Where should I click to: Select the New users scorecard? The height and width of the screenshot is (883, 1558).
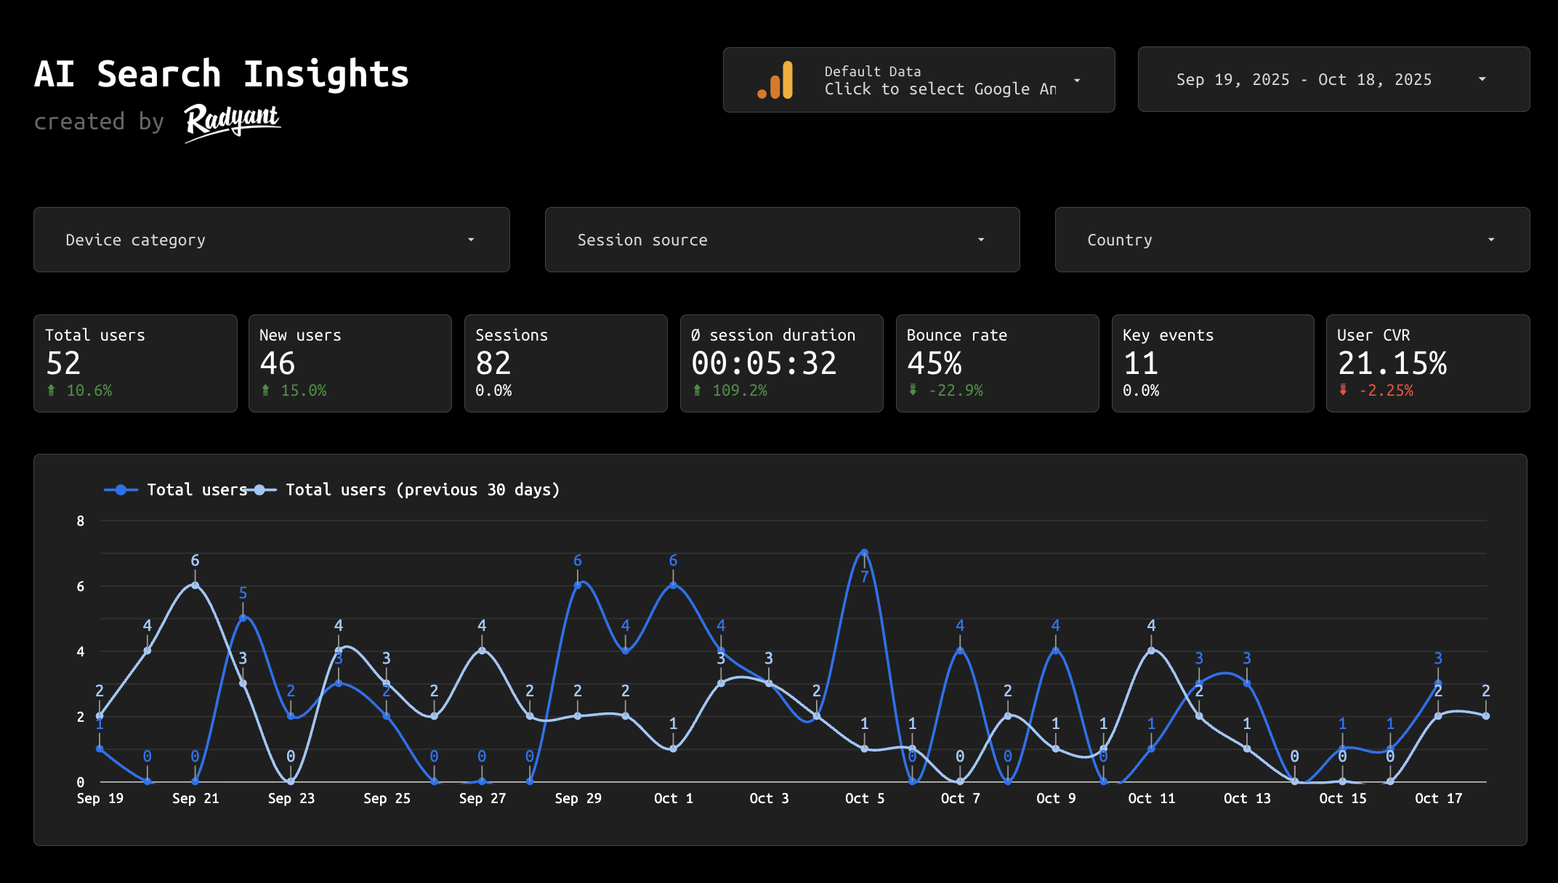coord(350,363)
